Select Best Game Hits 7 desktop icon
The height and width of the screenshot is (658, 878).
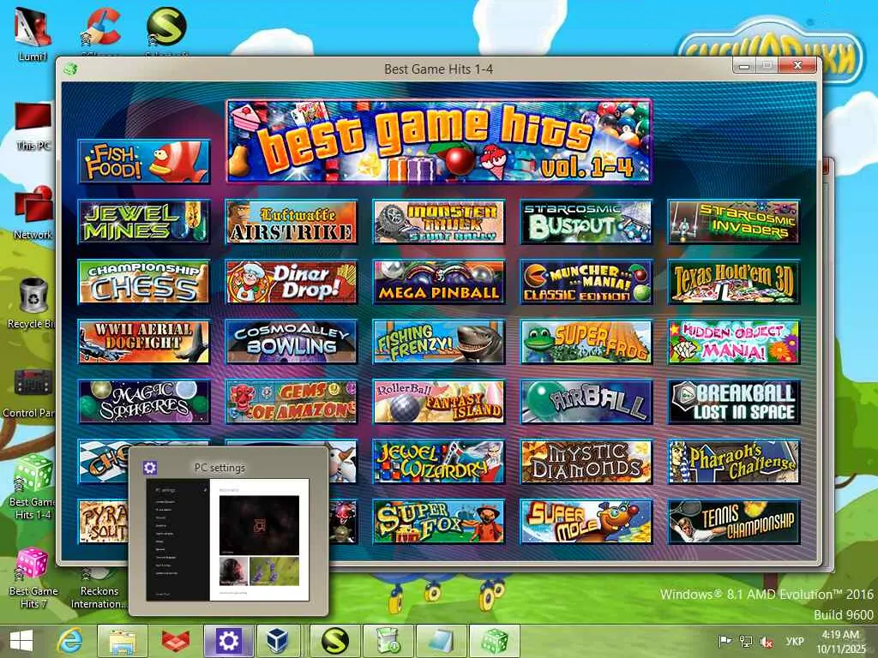tap(33, 578)
